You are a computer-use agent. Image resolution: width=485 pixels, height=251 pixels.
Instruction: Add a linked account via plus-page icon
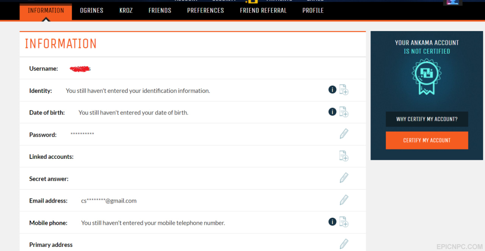click(x=344, y=156)
